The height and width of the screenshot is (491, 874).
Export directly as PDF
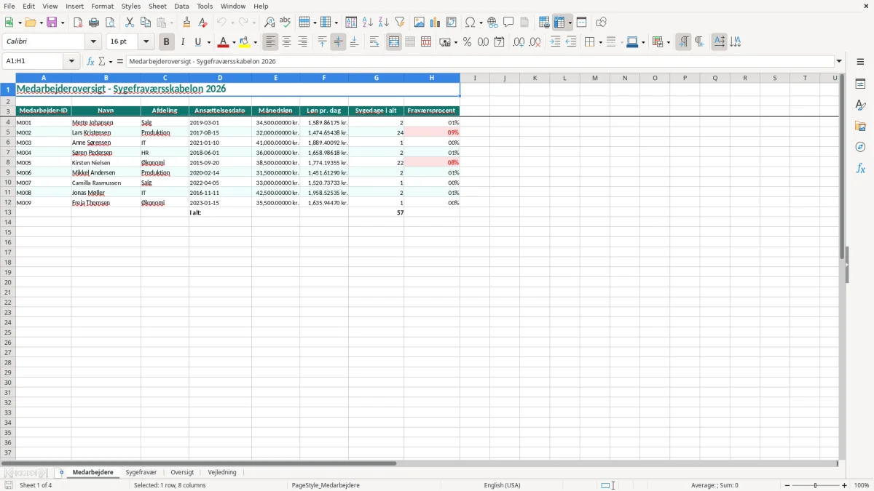78,23
